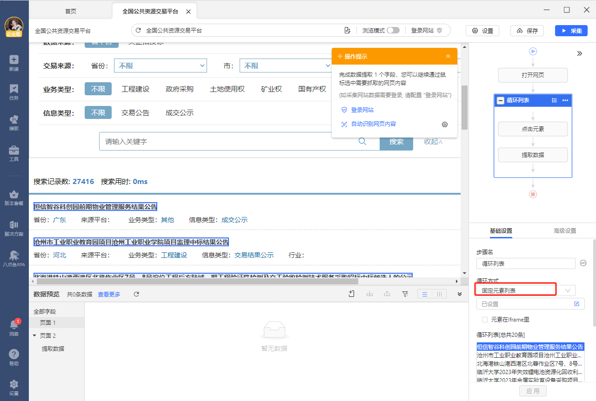Select 政府采购 business type

pos(180,89)
